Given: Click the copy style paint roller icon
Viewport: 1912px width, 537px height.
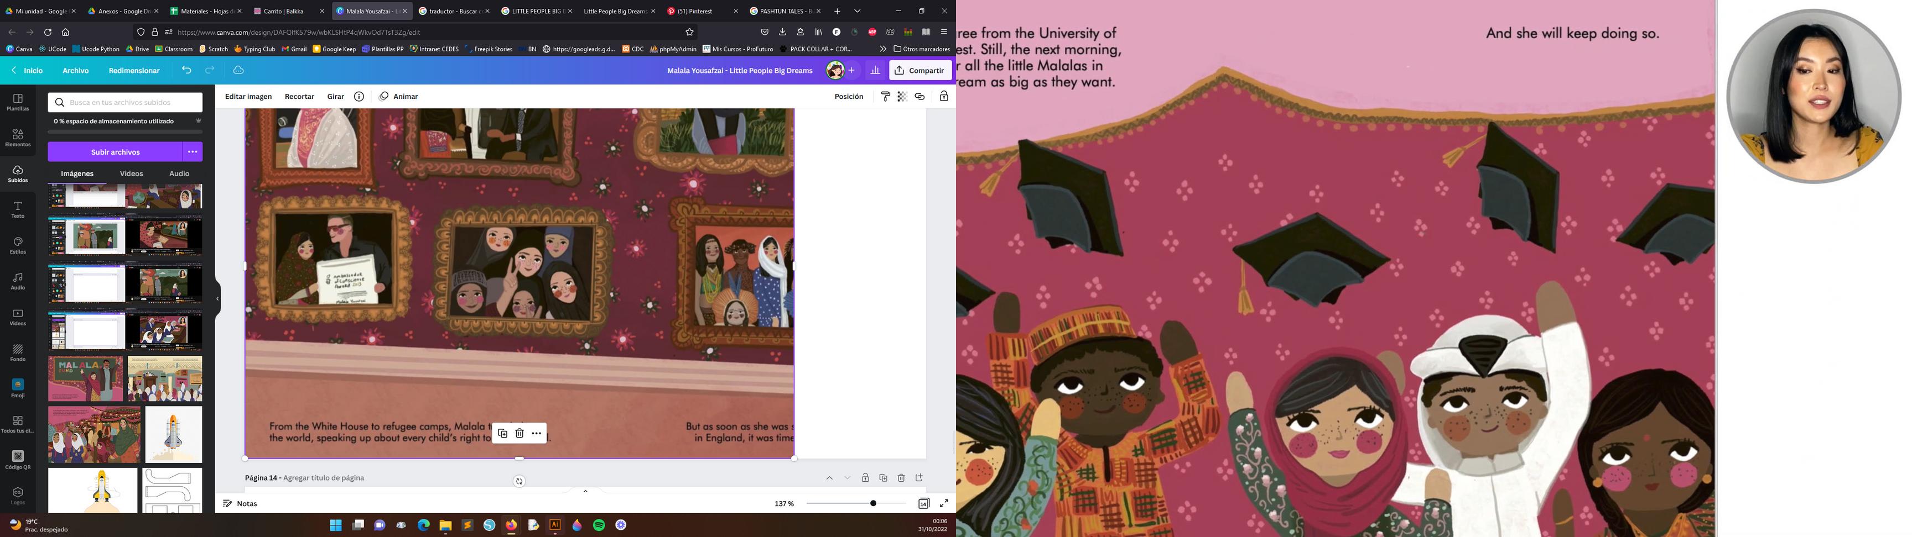Looking at the screenshot, I should coord(886,97).
